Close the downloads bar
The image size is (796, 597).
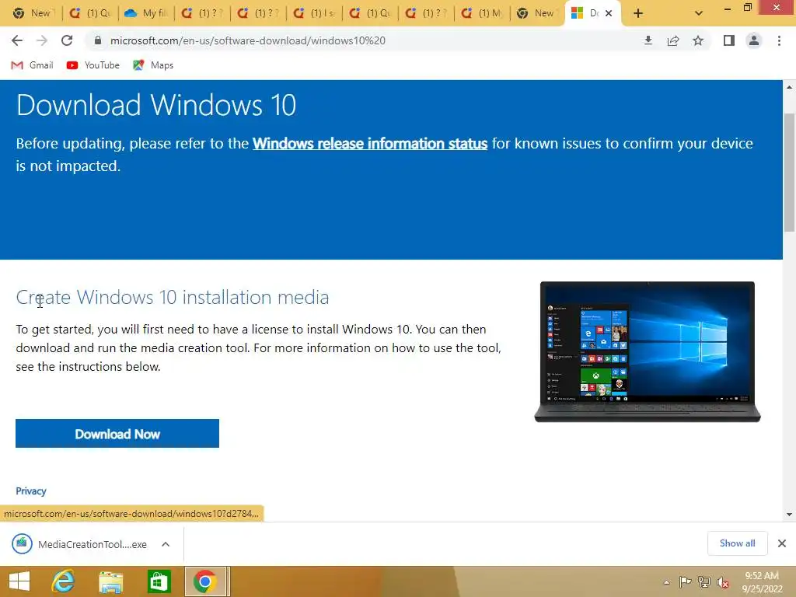click(x=782, y=543)
